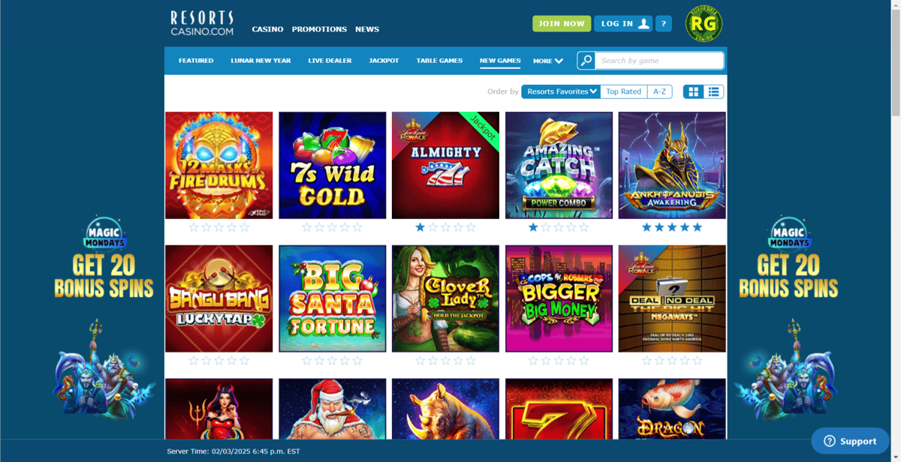Expand the More categories menu
The height and width of the screenshot is (462, 901).
[548, 61]
